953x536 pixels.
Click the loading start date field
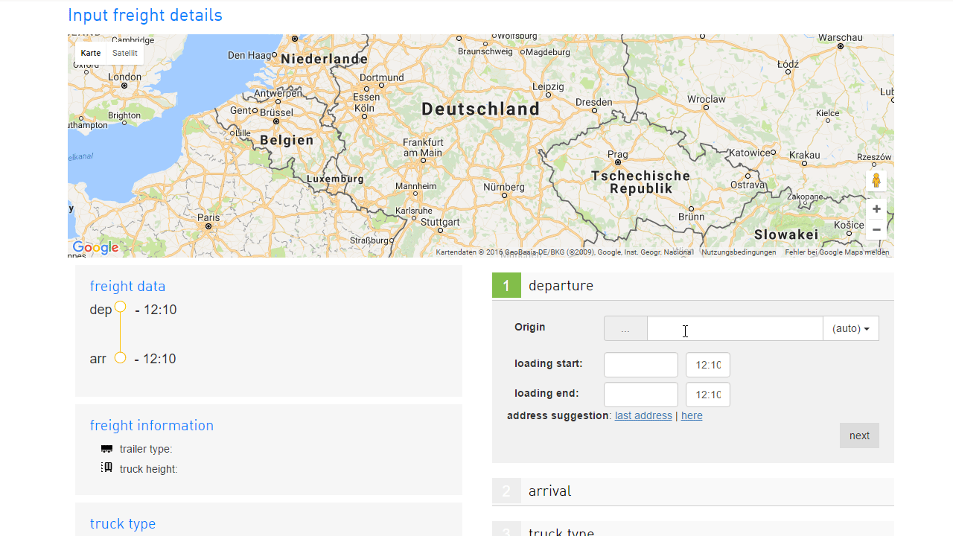click(640, 365)
